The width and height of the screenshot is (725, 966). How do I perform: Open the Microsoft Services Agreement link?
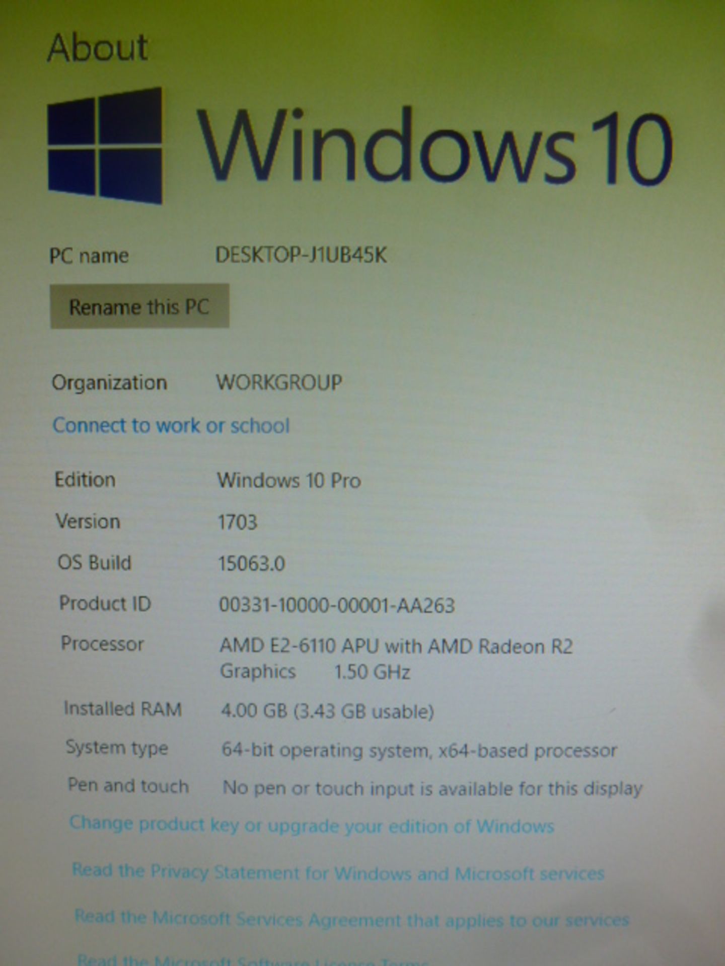pos(352,919)
